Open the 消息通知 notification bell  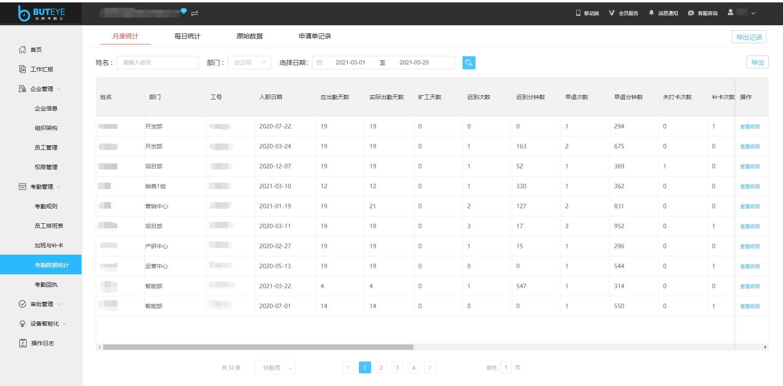point(651,13)
